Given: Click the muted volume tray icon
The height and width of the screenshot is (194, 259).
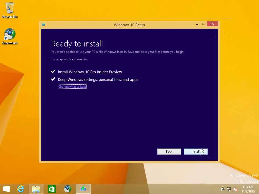Looking at the screenshot, I should 235,189.
